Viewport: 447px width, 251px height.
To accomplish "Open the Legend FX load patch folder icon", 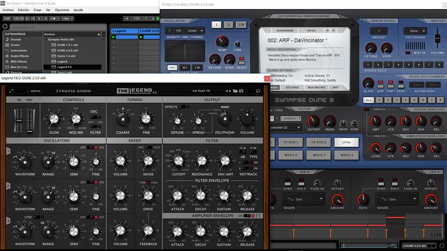I will click(235, 91).
